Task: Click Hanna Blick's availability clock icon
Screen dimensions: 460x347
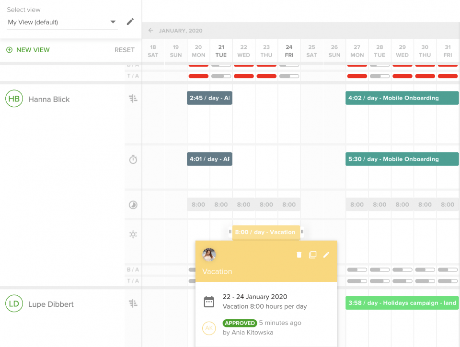Action: point(133,204)
